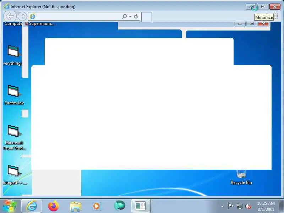This screenshot has height=213, width=284.
Task: Maximize the Internet Explorer window
Action: click(263, 7)
